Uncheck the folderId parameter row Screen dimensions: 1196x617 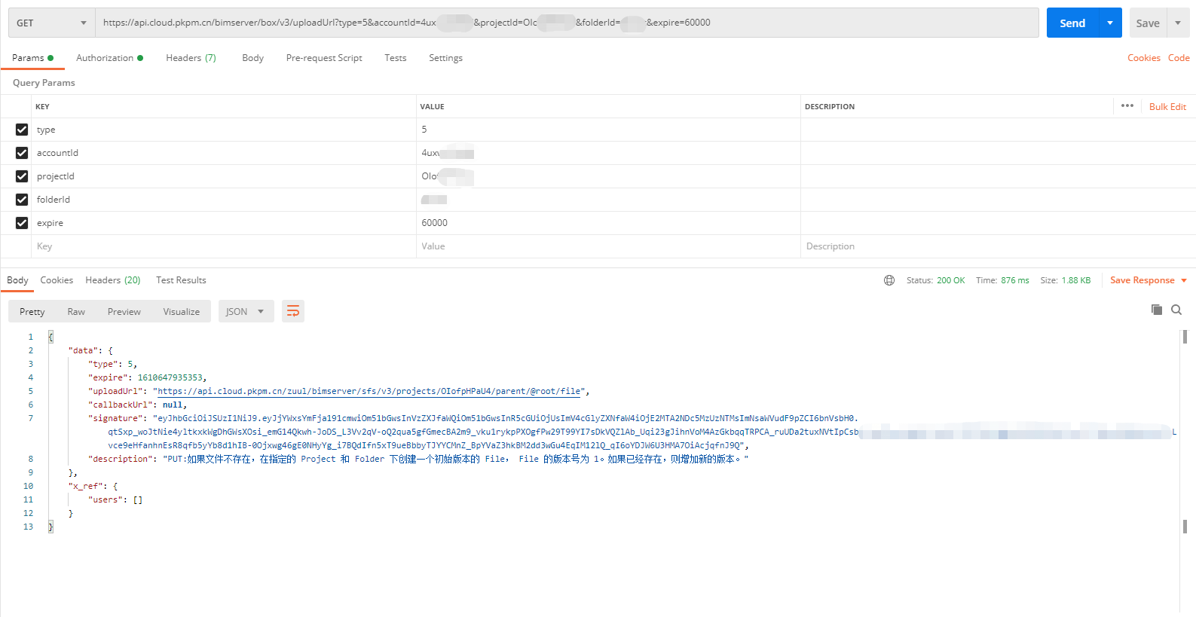click(22, 200)
